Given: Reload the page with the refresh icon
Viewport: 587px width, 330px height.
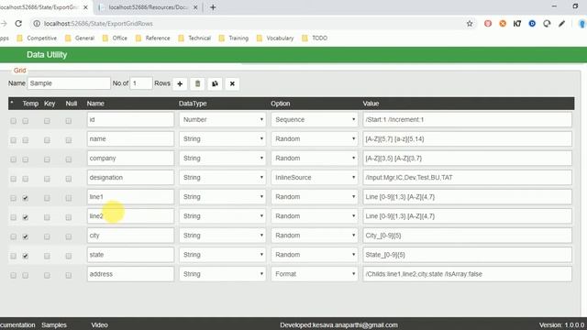Looking at the screenshot, I should (x=18, y=24).
